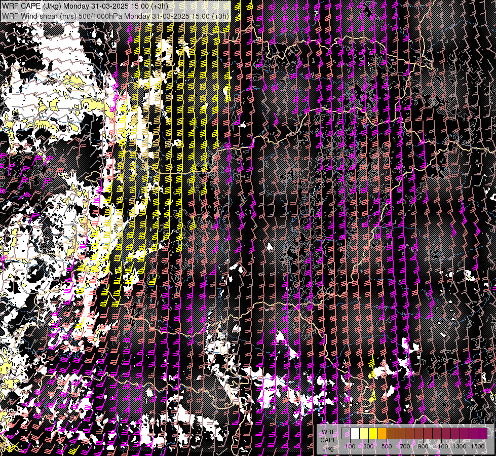Image resolution: width=496 pixels, height=456 pixels.
Task: Click the '500' legend value label
Action: (387, 446)
